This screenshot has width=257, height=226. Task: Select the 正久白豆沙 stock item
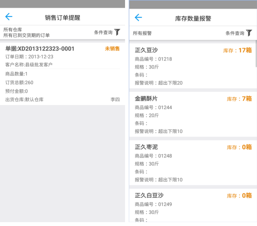click(x=193, y=205)
